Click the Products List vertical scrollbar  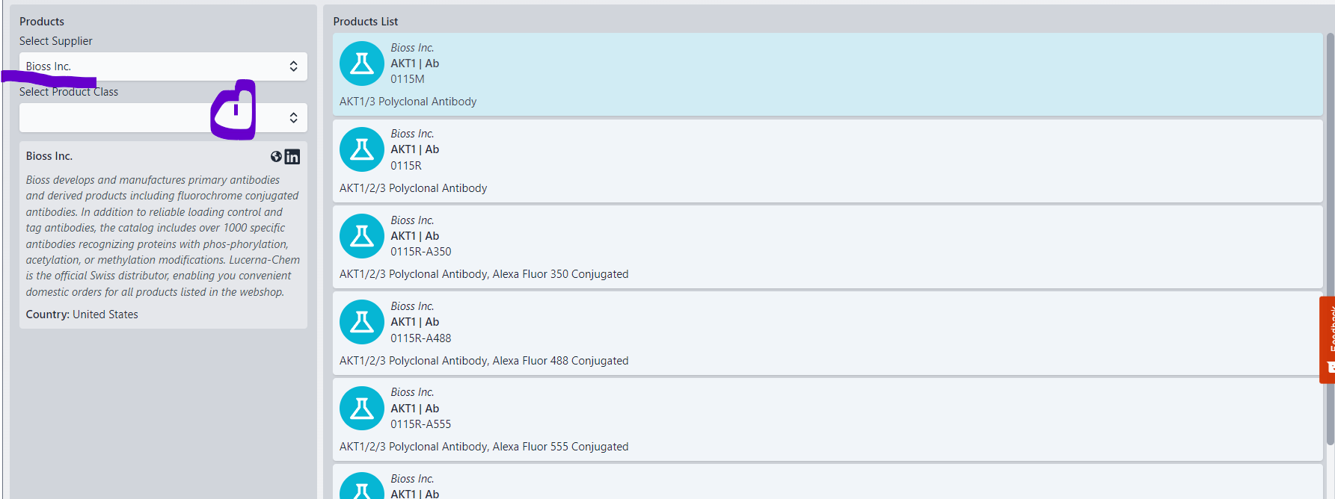point(1330,239)
